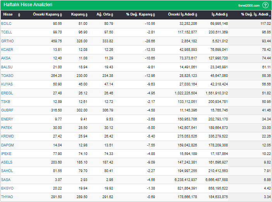Select the GRTHO ticker
The width and height of the screenshot is (272, 202).
tap(7, 41)
